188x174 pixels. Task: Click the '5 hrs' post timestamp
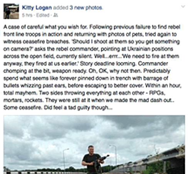tap(27, 15)
